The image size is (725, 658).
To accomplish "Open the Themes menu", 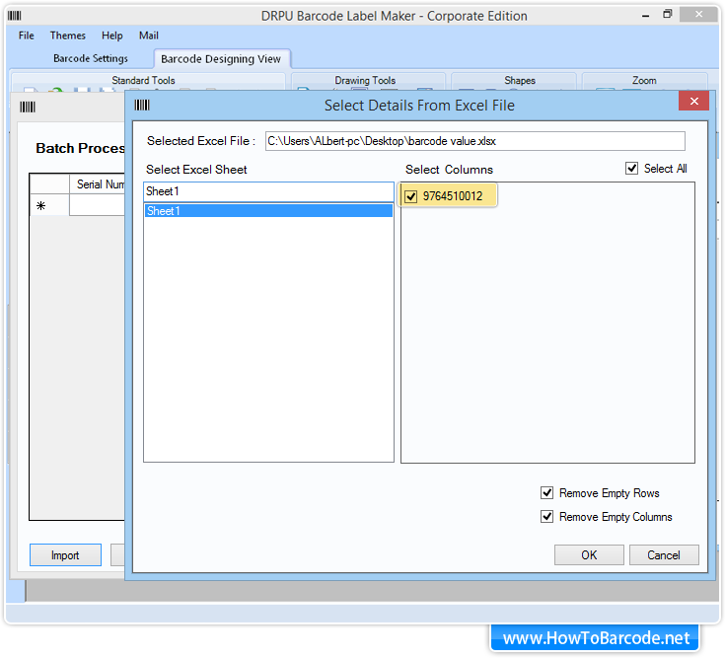I will pos(68,36).
